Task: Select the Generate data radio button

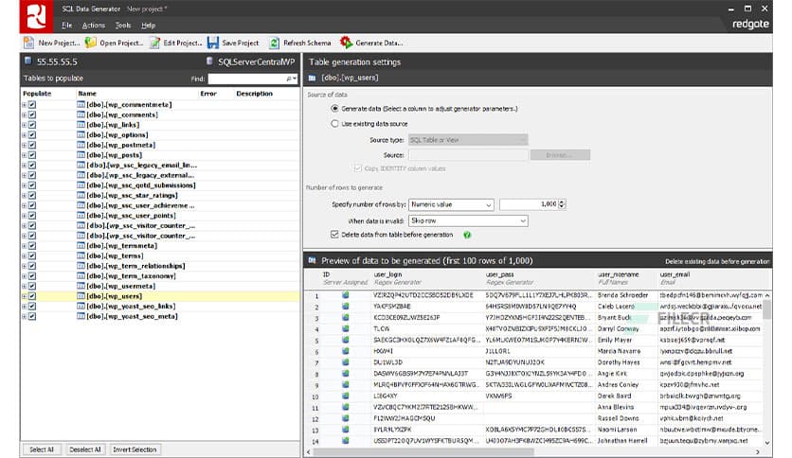Action: pyautogui.click(x=334, y=109)
